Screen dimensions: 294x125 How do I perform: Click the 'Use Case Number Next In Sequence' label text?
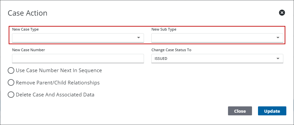59,70
